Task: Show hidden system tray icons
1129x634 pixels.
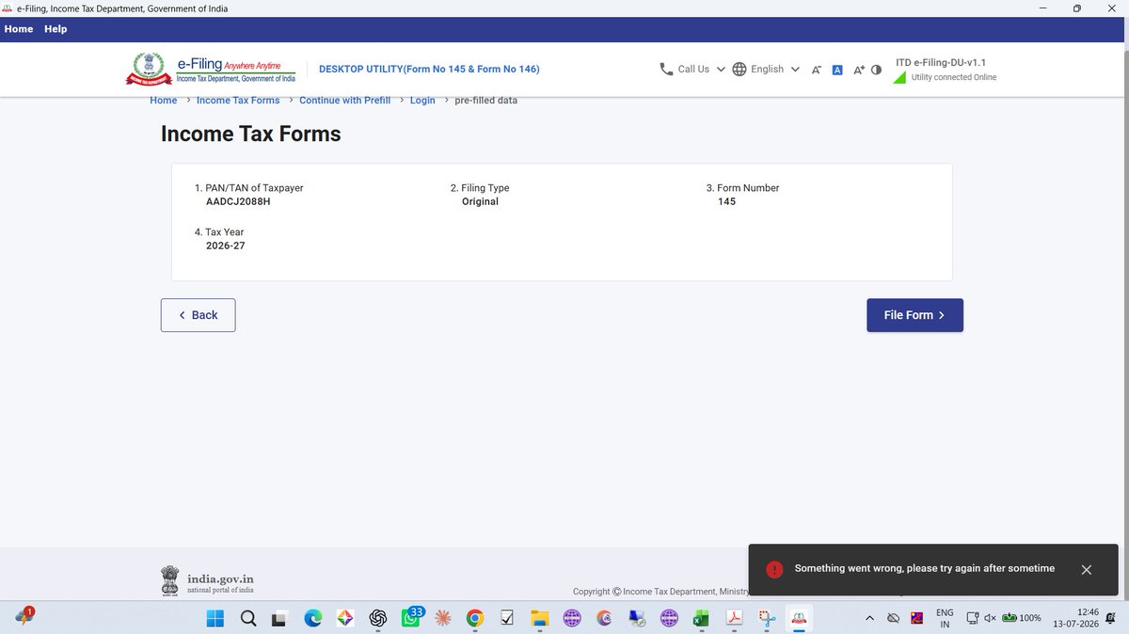Action: pos(868,618)
